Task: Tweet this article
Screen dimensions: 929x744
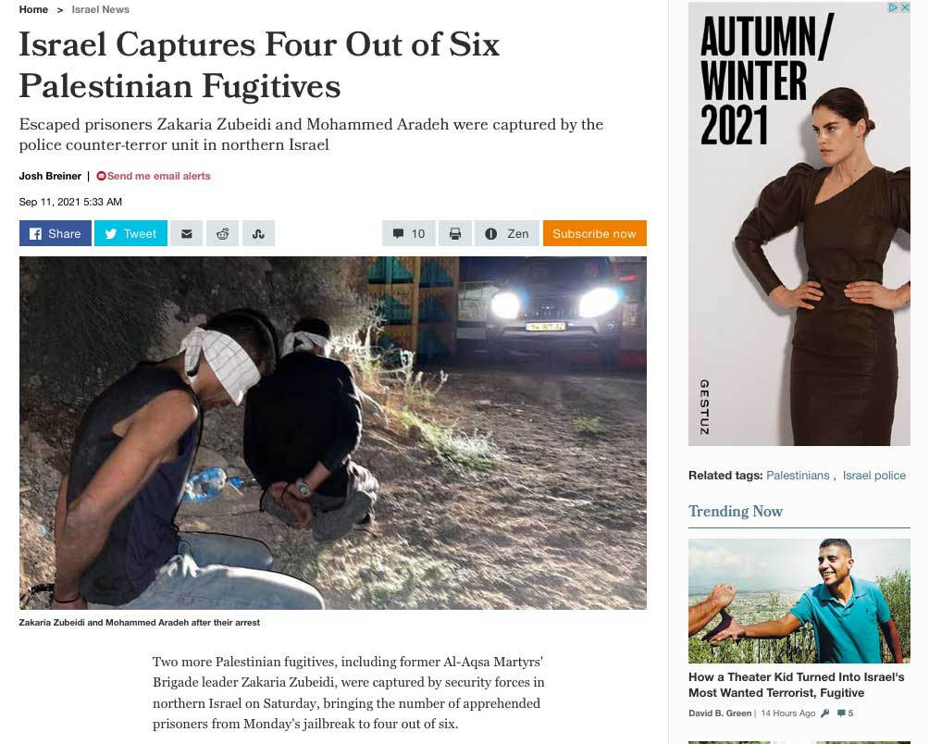Action: [130, 233]
